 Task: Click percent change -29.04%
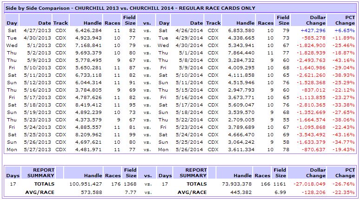[343, 68]
